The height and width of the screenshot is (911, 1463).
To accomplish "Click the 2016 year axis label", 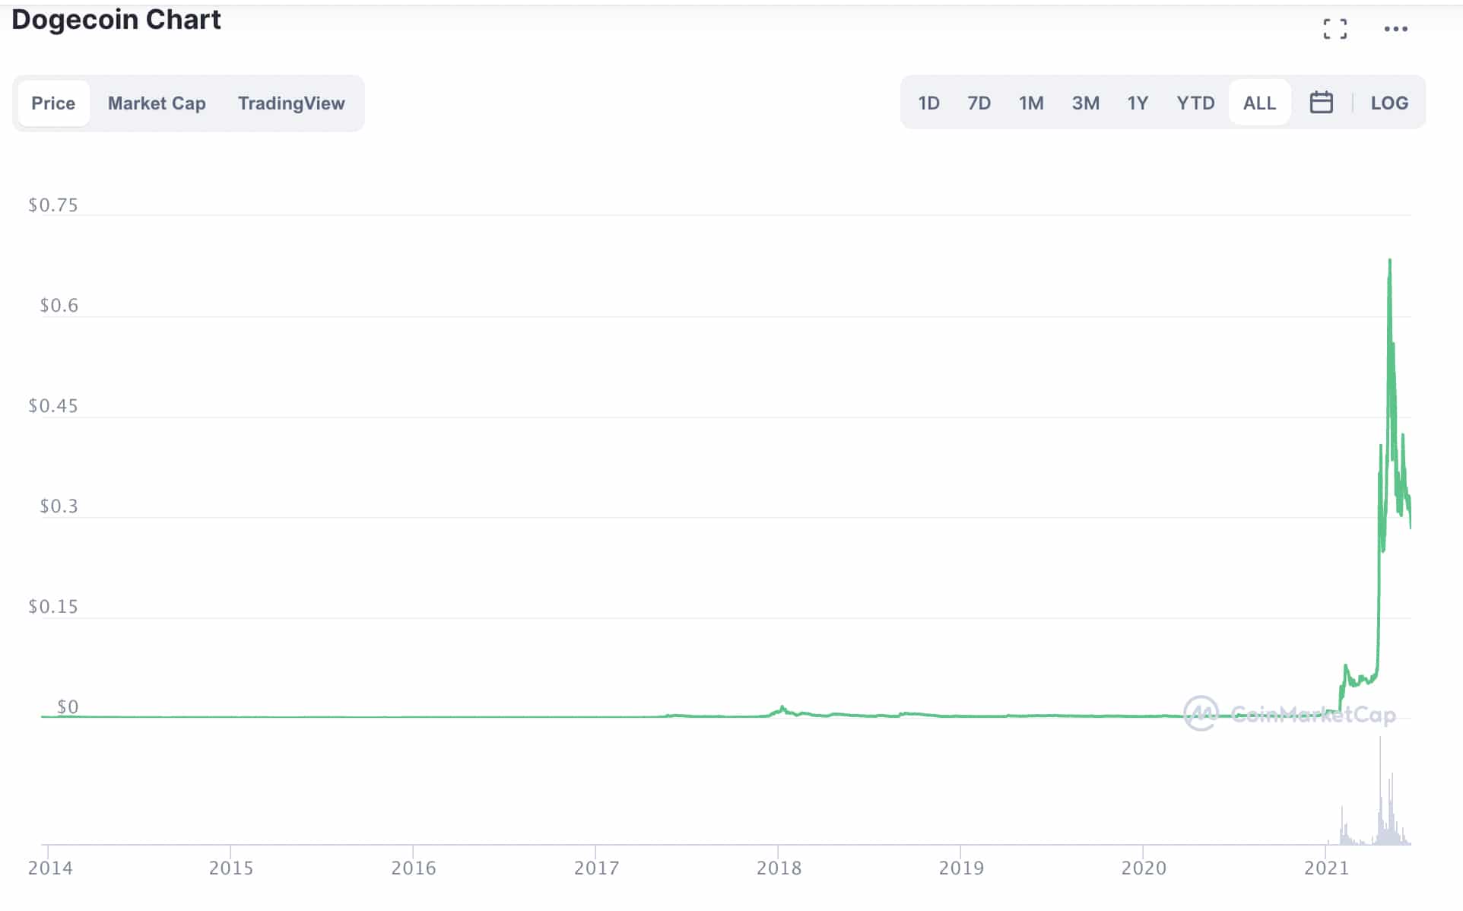I will tap(414, 868).
